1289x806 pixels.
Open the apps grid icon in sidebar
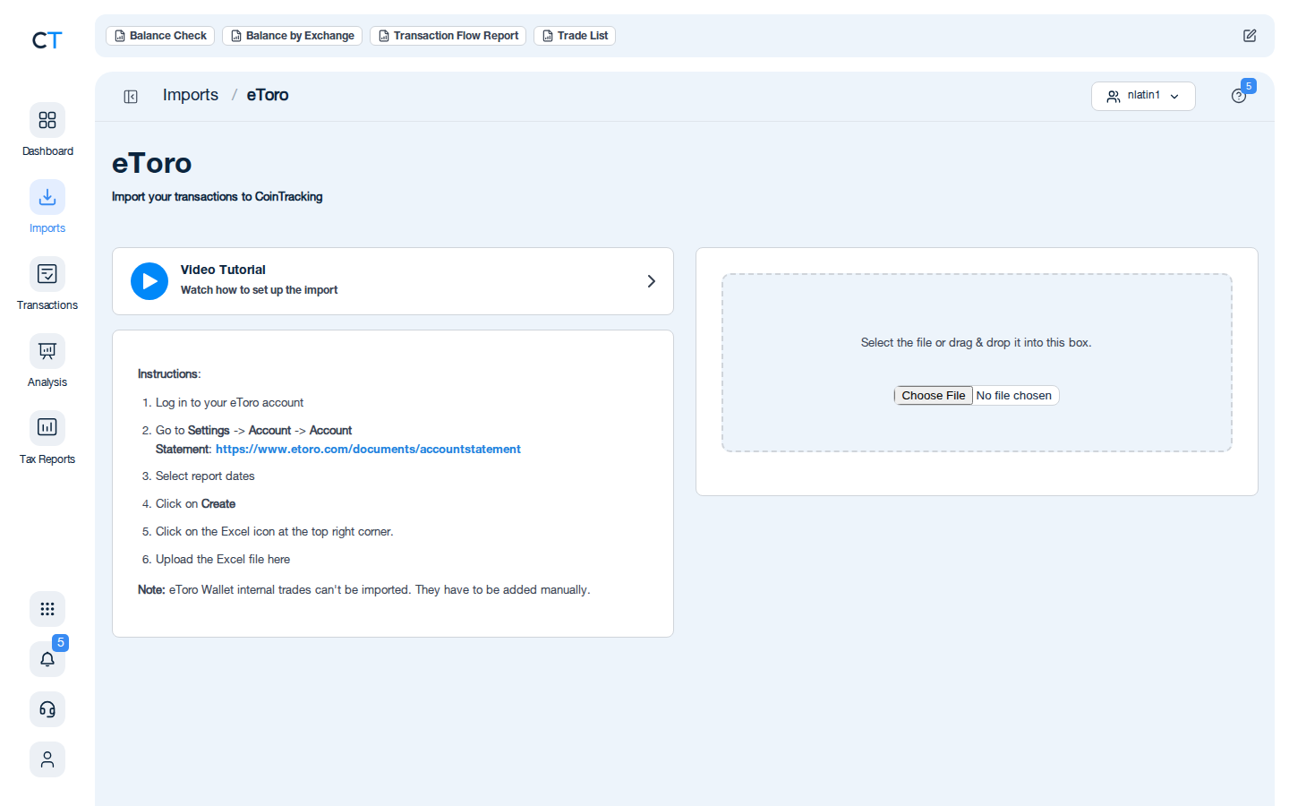pyautogui.click(x=47, y=609)
